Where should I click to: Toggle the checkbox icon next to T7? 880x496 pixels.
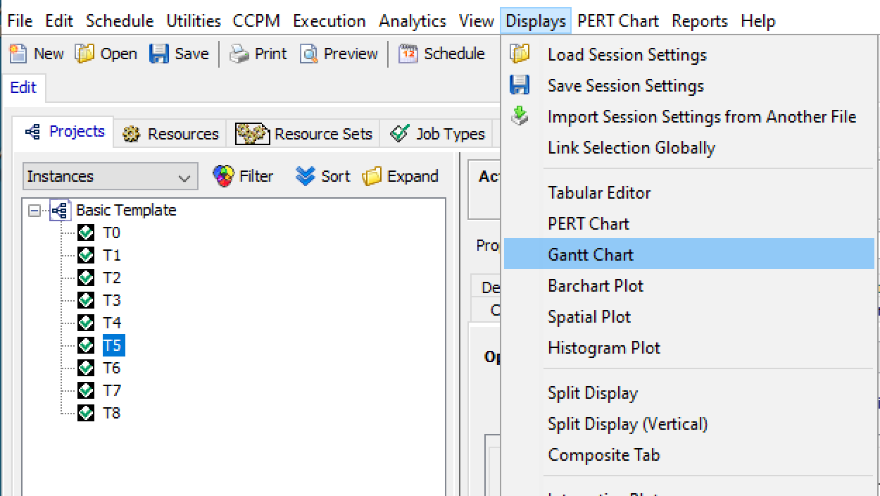tap(86, 390)
